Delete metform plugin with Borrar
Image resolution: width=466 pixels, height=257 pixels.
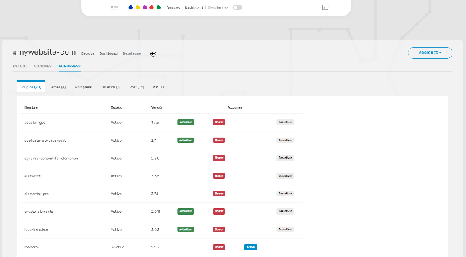click(x=219, y=247)
